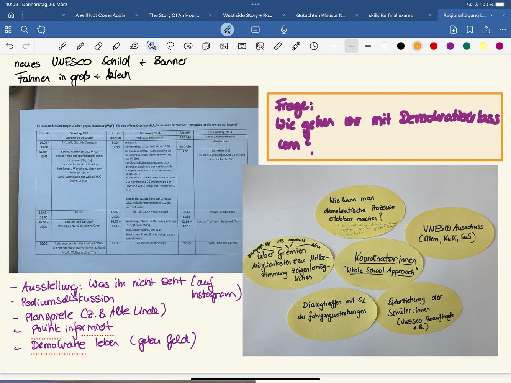The height and width of the screenshot is (383, 511).
Task: Switch to 'skills for final exams' tab
Action: [391, 15]
